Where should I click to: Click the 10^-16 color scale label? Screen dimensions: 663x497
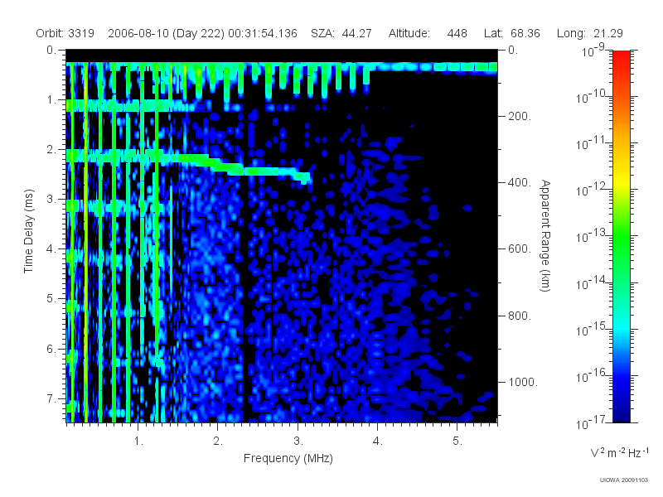[591, 376]
